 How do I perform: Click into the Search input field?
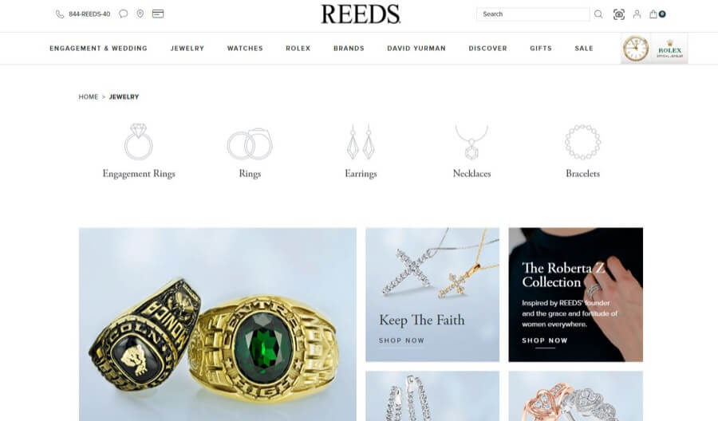tap(533, 14)
